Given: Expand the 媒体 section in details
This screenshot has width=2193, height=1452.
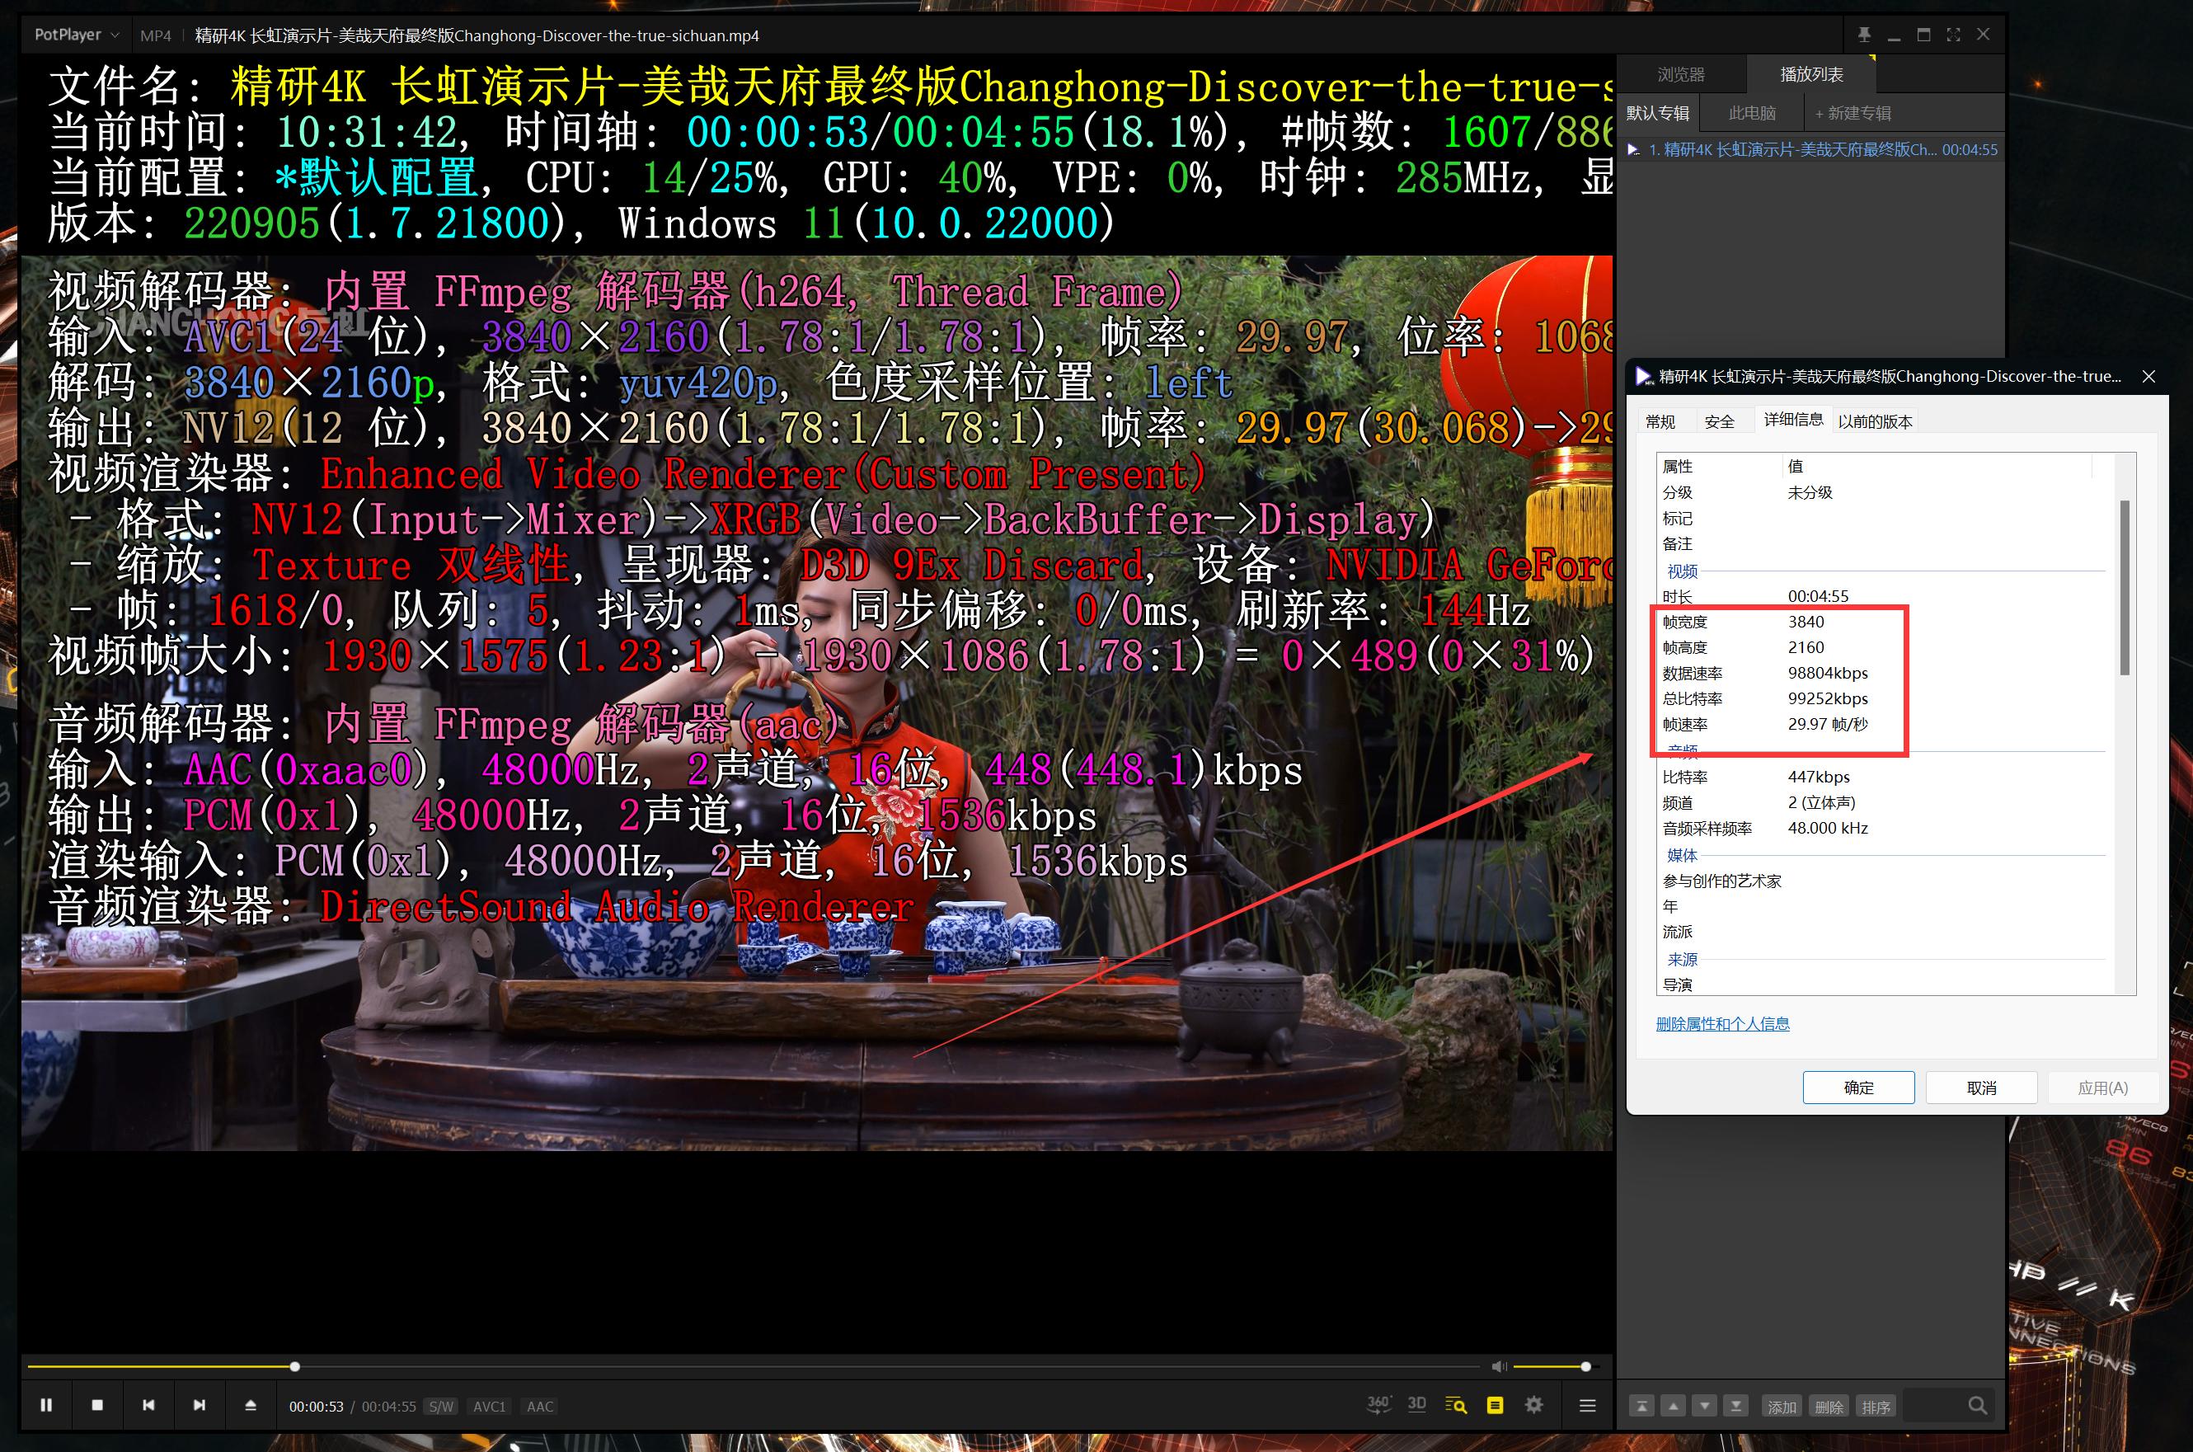Looking at the screenshot, I should tap(1681, 856).
